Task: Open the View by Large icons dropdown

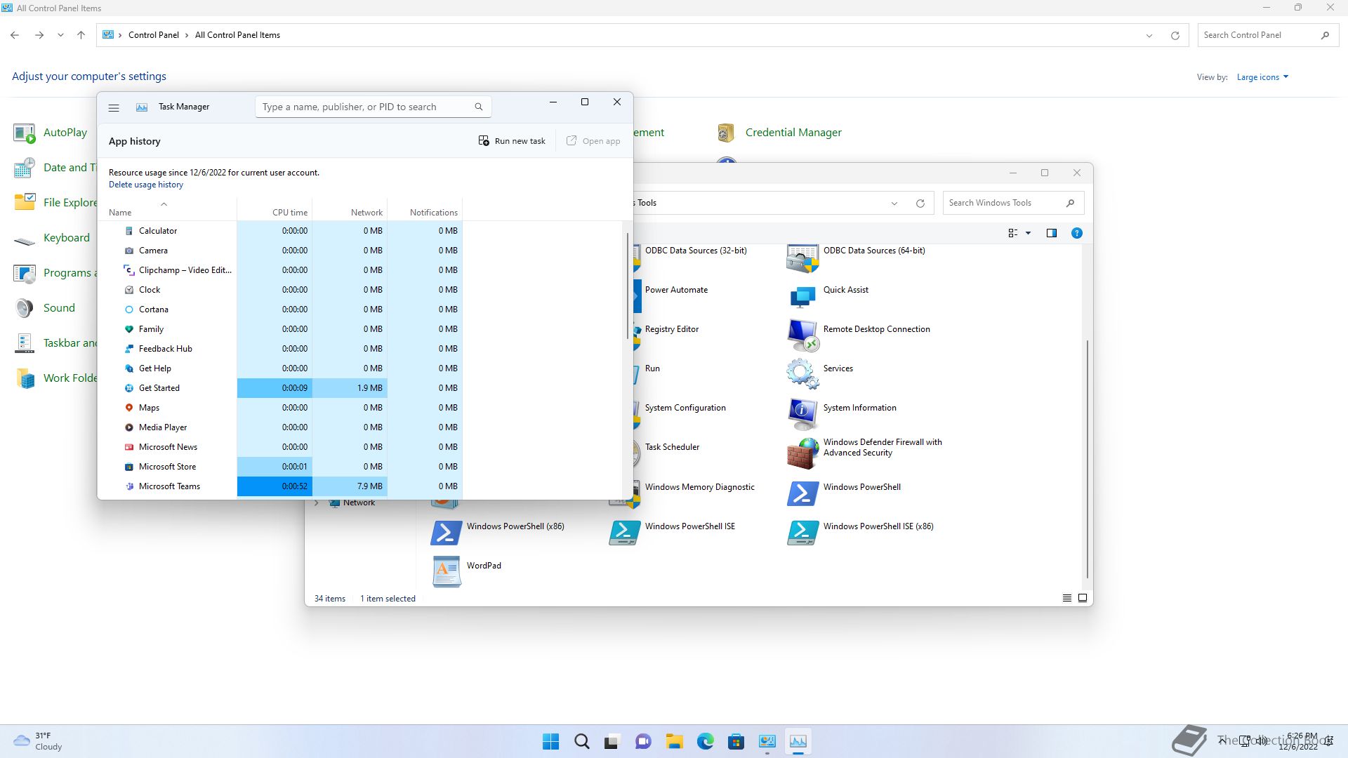Action: click(x=1262, y=77)
